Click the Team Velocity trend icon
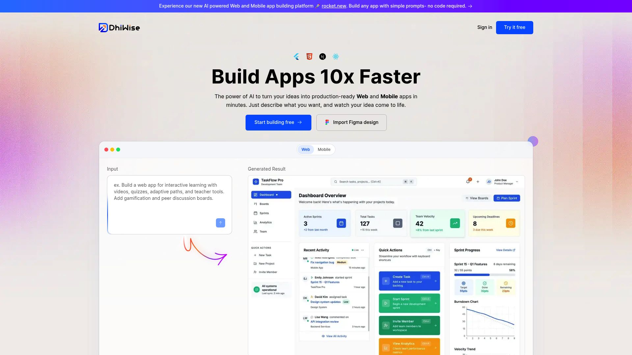The image size is (632, 355). coord(455,223)
